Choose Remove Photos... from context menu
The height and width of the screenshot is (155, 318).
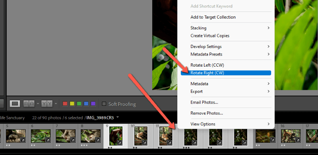point(226,113)
